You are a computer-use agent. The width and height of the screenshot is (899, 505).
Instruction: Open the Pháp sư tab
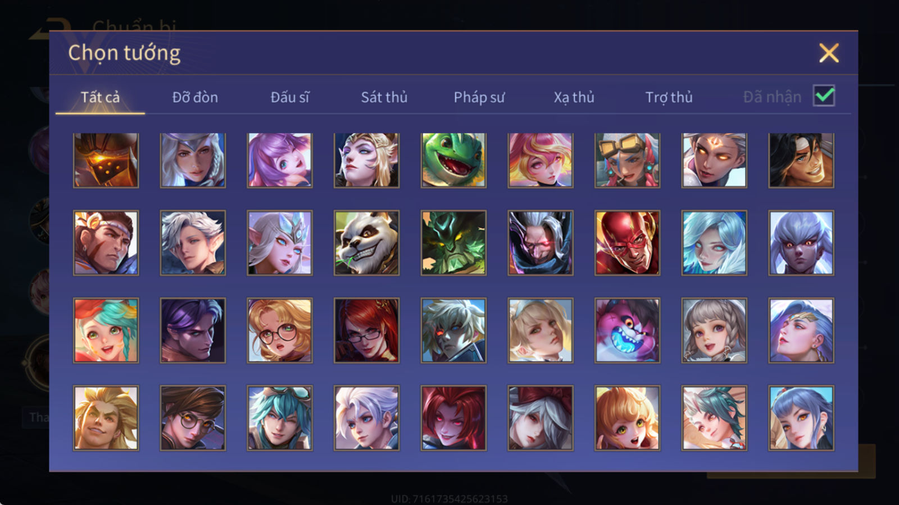tap(479, 97)
